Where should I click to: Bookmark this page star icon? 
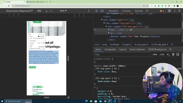(x=147, y=6)
